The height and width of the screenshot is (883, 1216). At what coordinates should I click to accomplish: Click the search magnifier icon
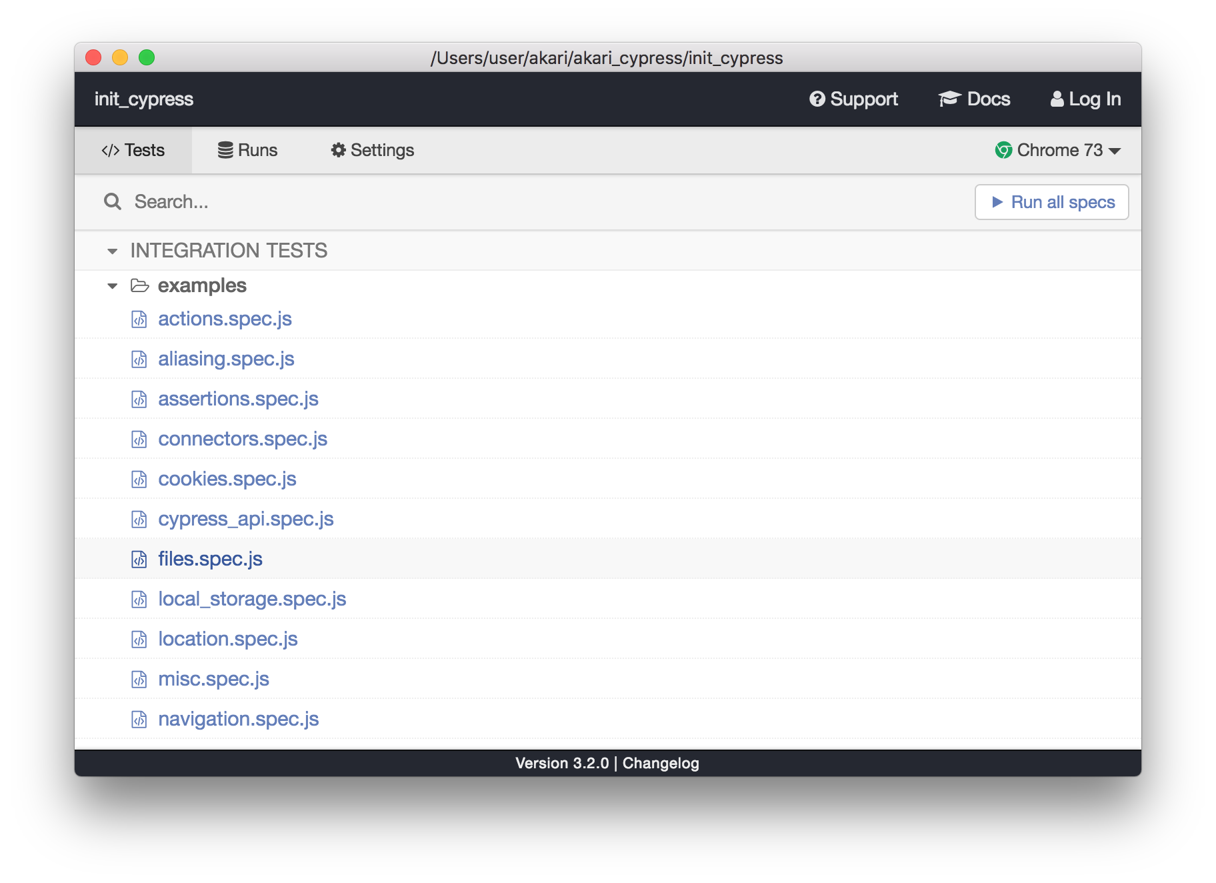click(113, 201)
